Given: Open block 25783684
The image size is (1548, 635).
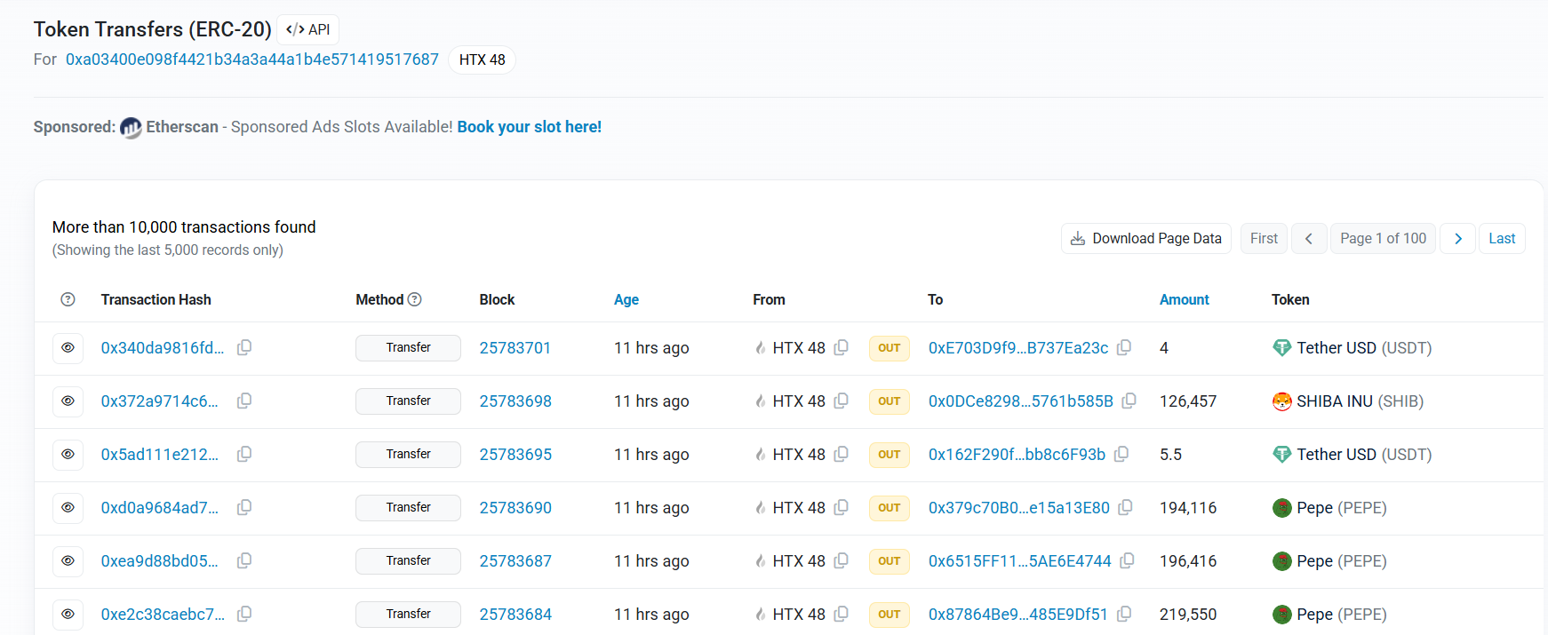Looking at the screenshot, I should 515,615.
